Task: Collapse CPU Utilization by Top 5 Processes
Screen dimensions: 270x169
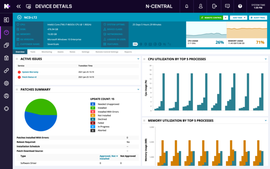Action: tap(265, 59)
